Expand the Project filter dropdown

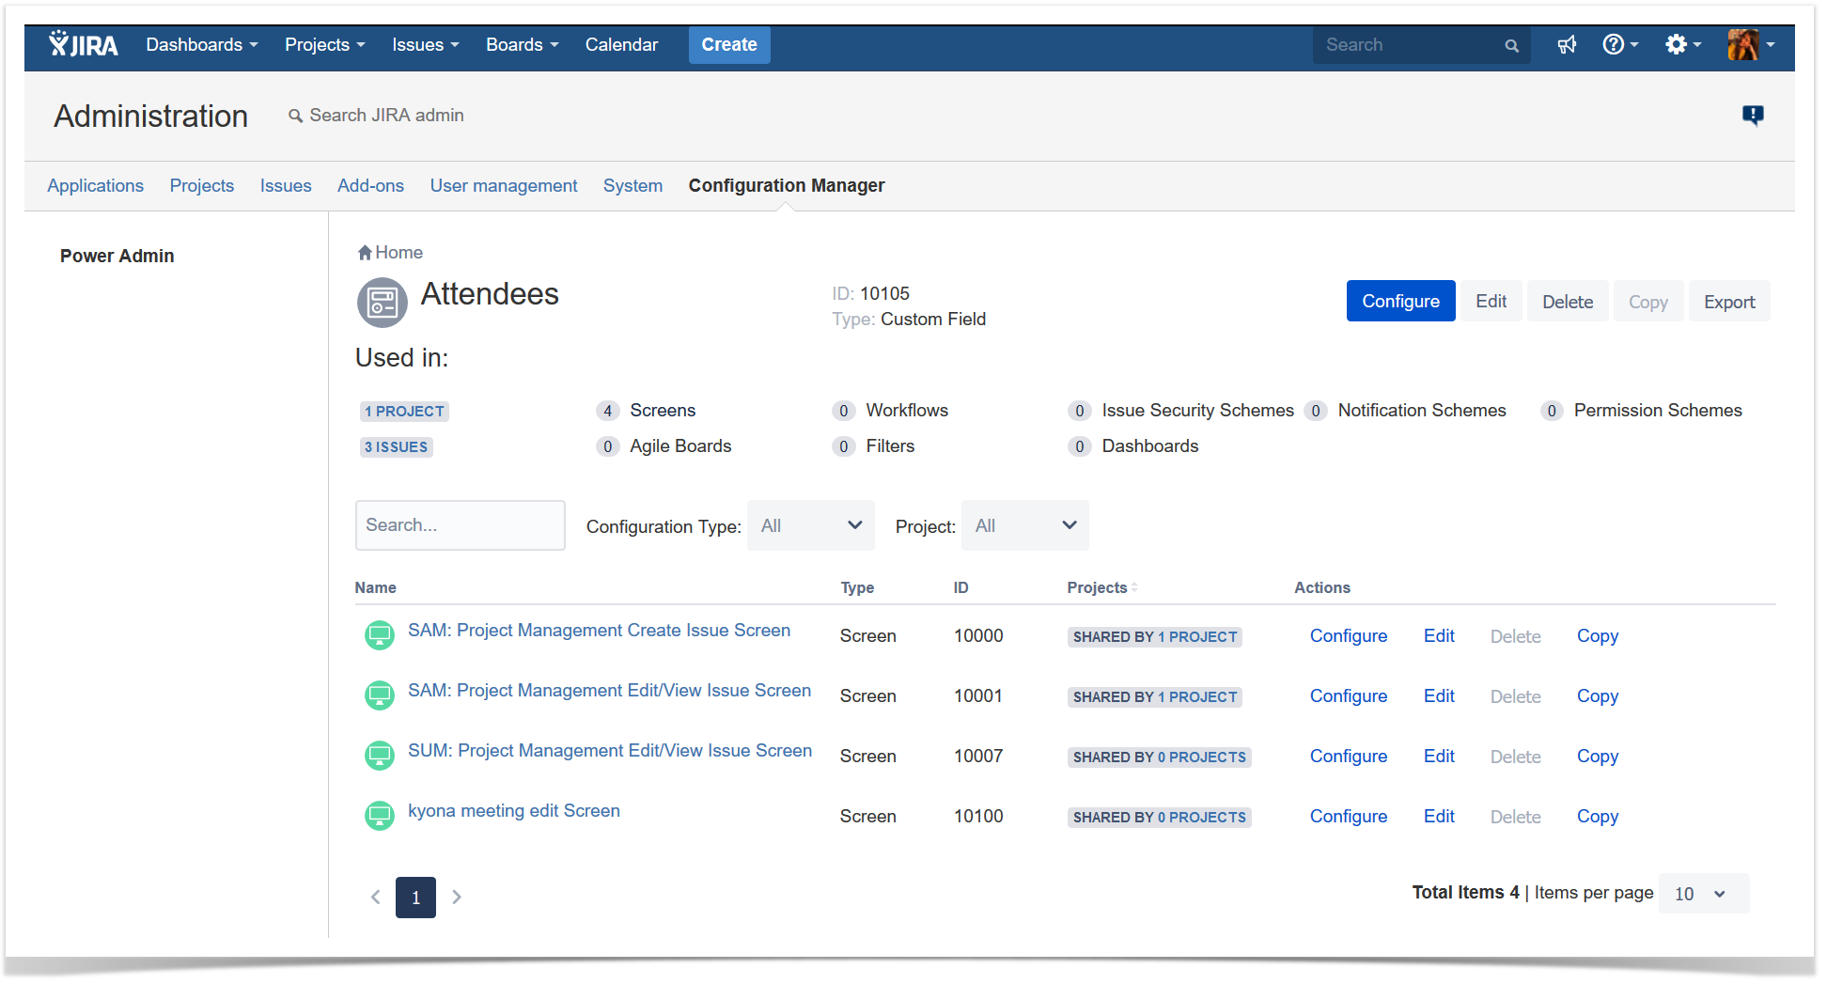[x=1025, y=525]
